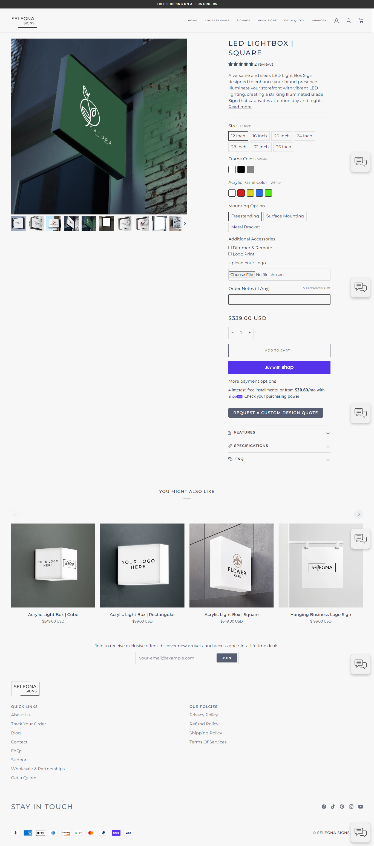
Task: Expand the Specifications section
Action: coord(279,446)
